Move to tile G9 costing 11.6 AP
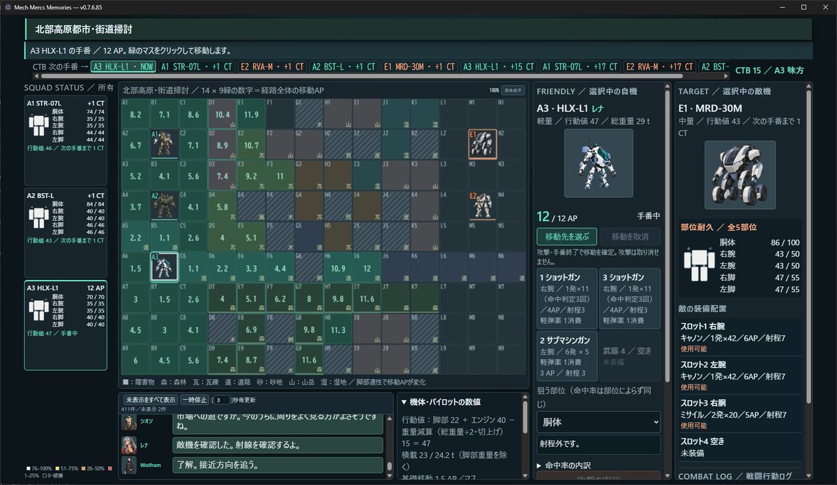Image resolution: width=837 pixels, height=485 pixels. 309,360
